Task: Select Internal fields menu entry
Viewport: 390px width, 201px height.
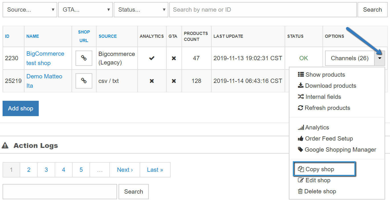Action: pos(319,97)
